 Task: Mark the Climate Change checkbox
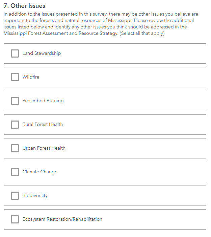(15, 172)
